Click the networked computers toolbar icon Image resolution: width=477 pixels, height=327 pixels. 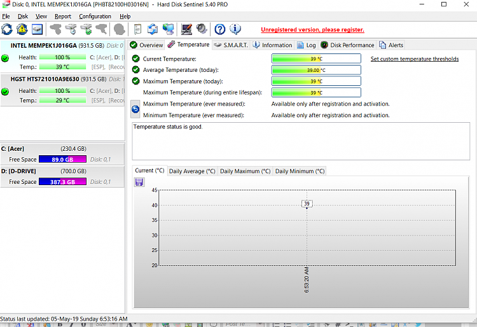[x=169, y=29]
